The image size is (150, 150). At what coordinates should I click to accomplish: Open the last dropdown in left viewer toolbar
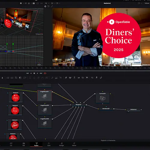click(x=60, y=3)
